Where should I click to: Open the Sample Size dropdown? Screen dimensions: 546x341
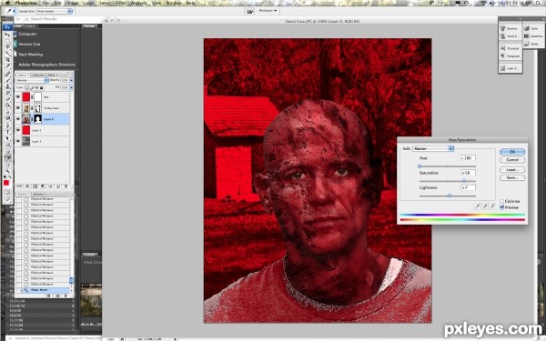(54, 11)
